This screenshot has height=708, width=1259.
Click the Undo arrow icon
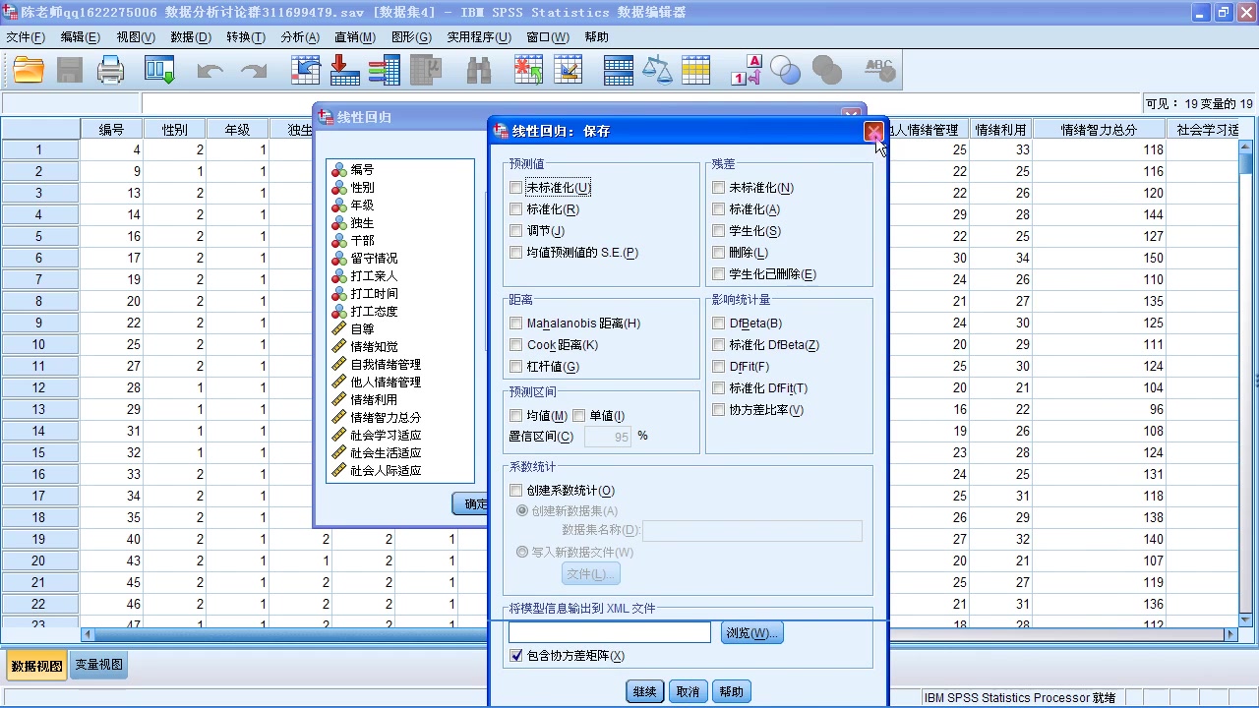210,70
